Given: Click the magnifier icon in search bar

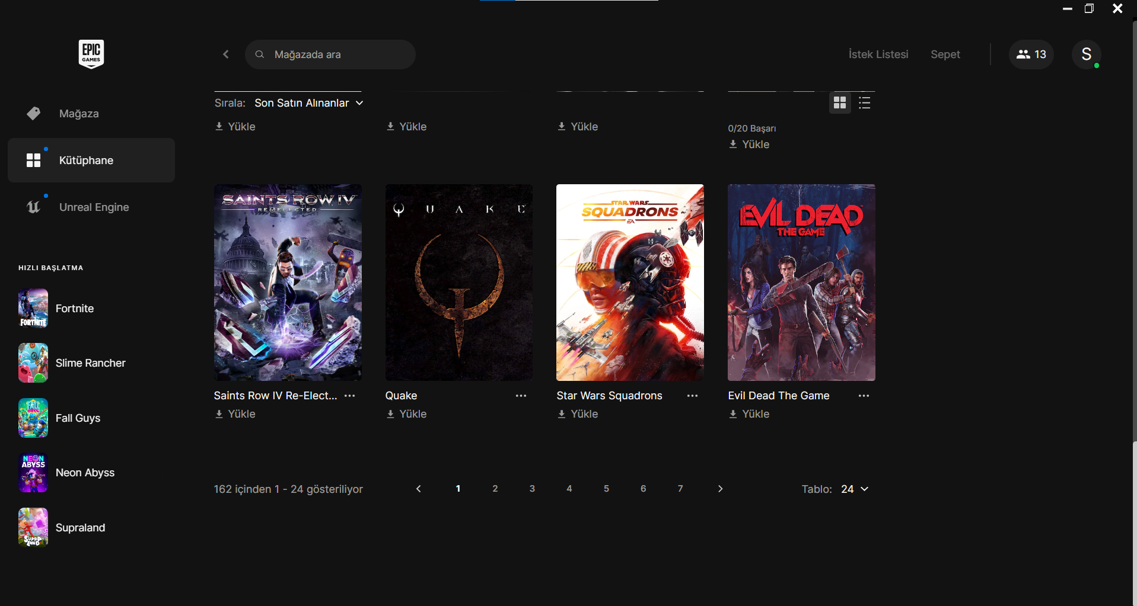Looking at the screenshot, I should (260, 54).
